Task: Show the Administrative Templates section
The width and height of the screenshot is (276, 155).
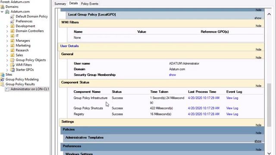Action: [258, 141]
